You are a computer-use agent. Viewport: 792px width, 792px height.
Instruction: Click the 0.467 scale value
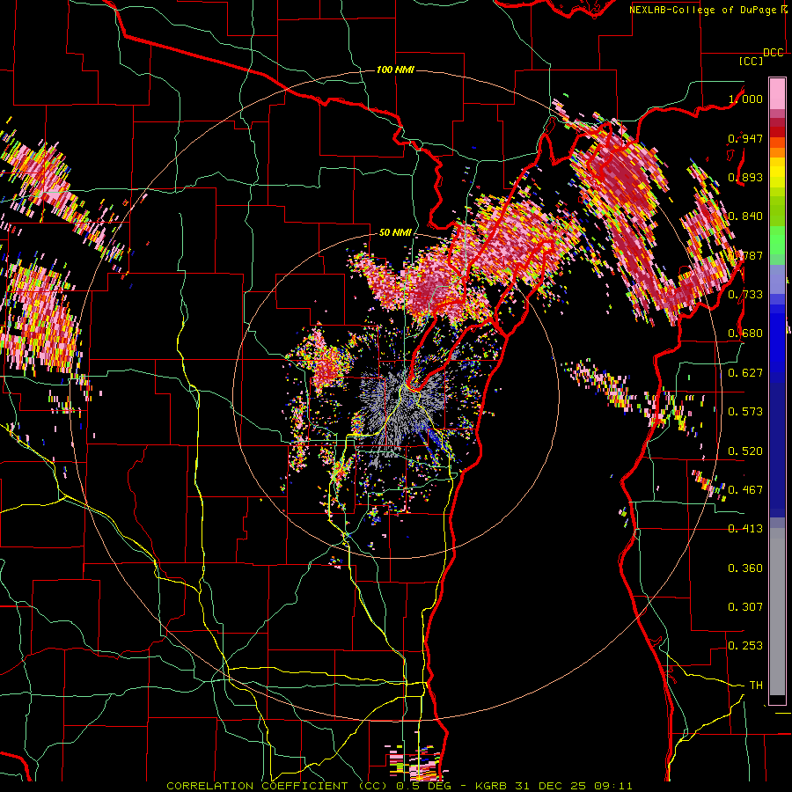coord(745,490)
